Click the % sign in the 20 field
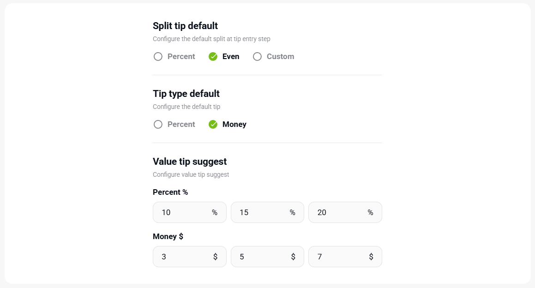The width and height of the screenshot is (535, 288). click(x=370, y=212)
